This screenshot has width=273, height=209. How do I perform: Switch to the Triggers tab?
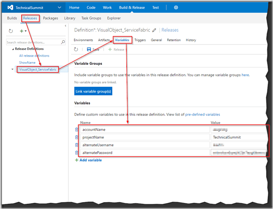pyautogui.click(x=140, y=40)
